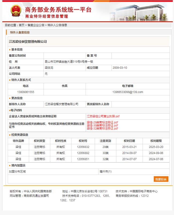
Task: Open the 首页 breadcrumb link
Action: coord(22,25)
